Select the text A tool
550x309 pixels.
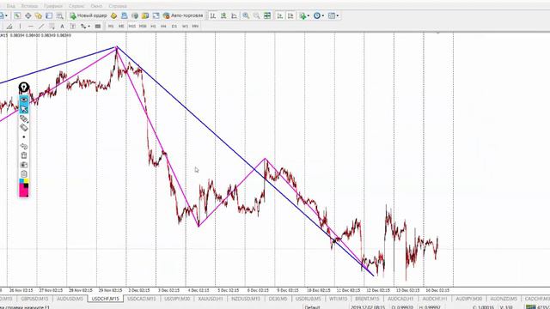(x=62, y=27)
